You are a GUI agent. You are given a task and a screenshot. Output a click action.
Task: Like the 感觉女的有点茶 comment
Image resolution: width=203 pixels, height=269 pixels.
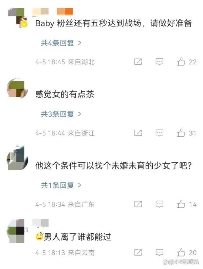click(x=181, y=133)
